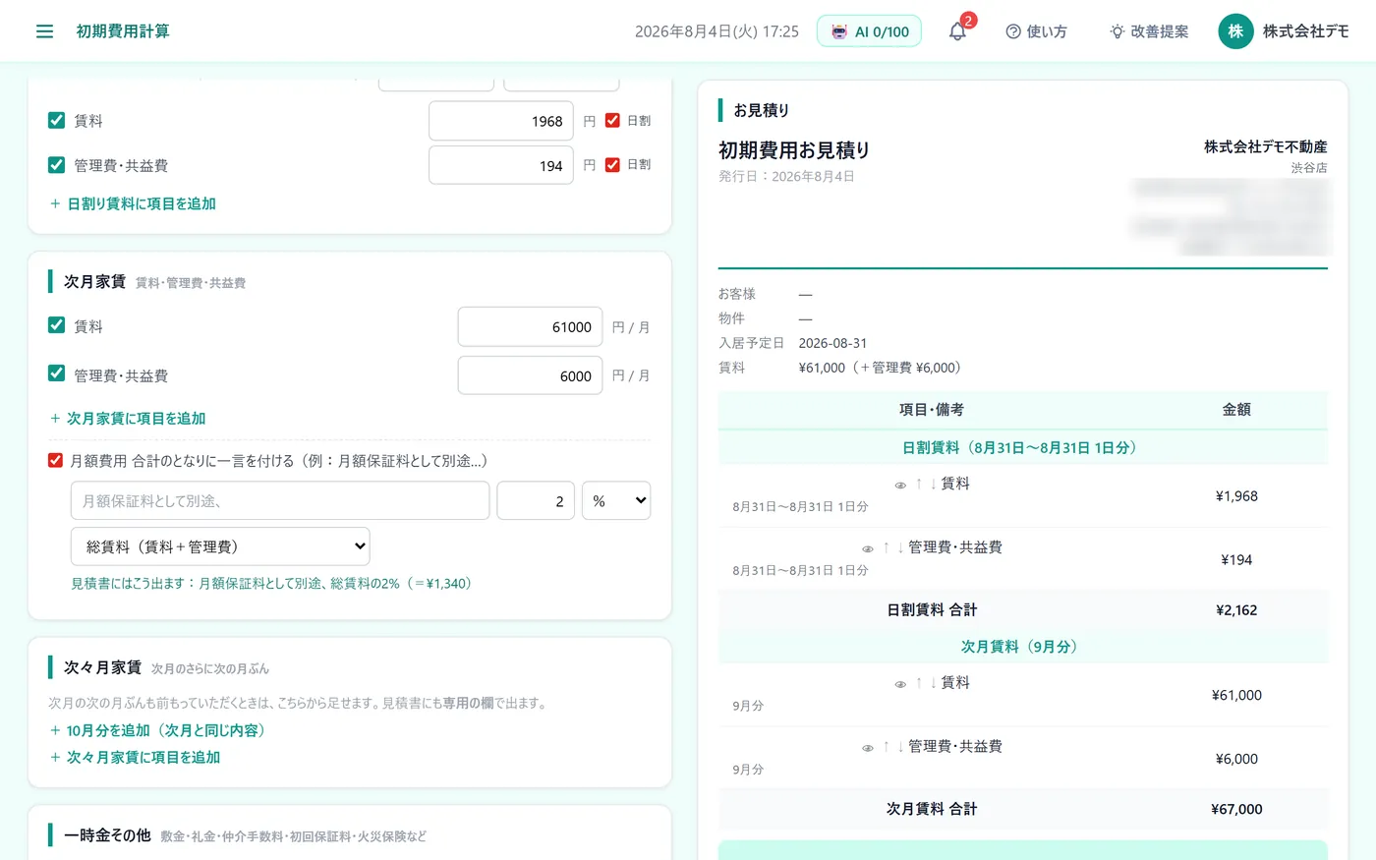Uncheck 賃料 in the 次月家賃 section

coord(57,325)
